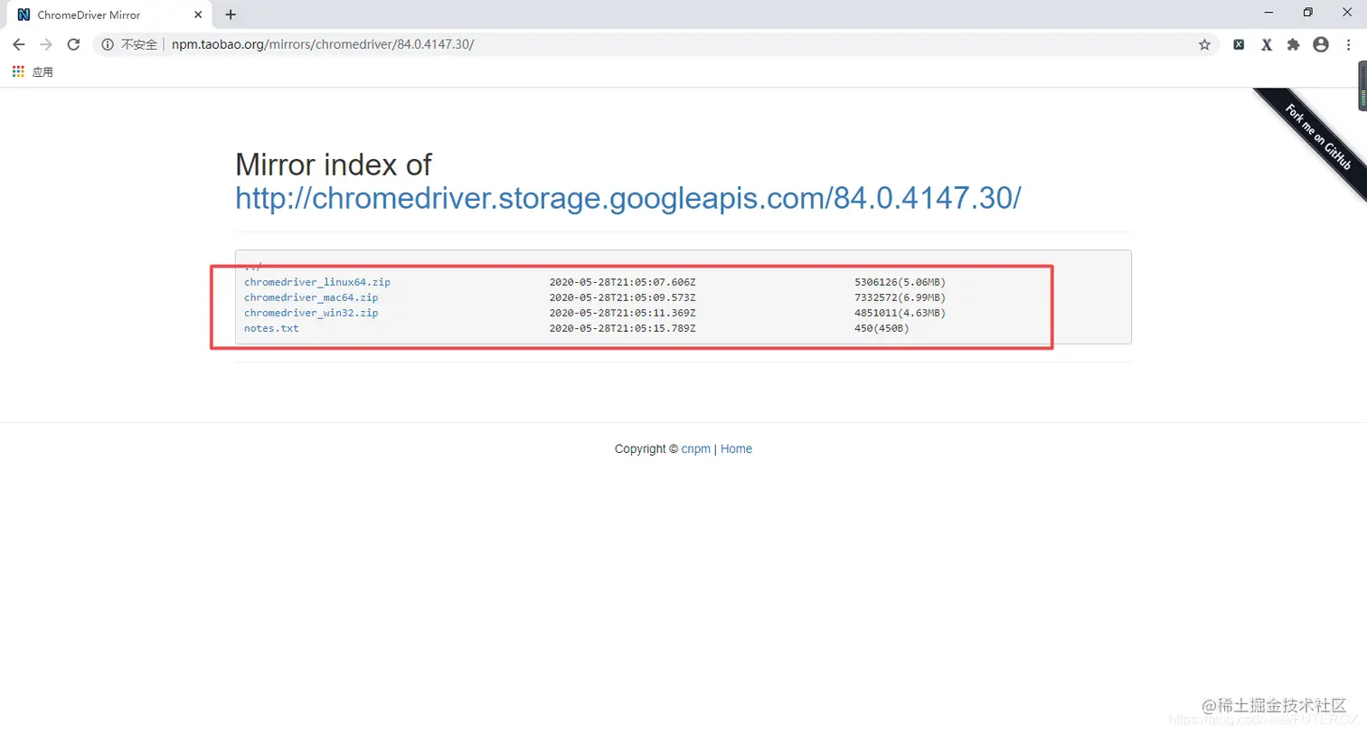Reload the current page
Screen dimensions: 1367x735
(73, 44)
